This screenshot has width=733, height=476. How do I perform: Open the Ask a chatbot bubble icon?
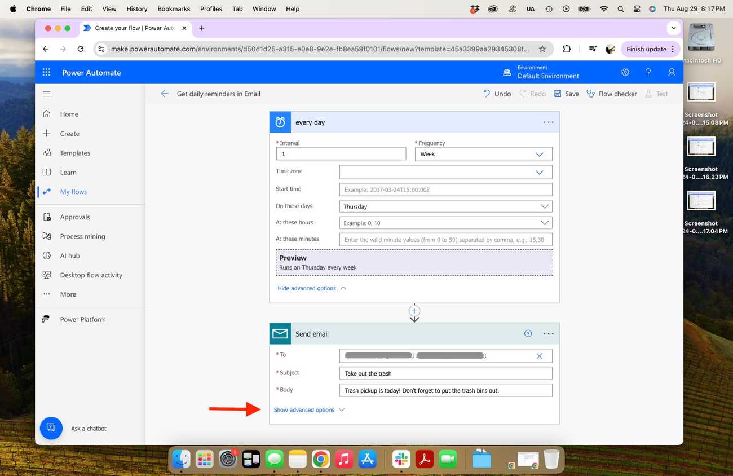coord(51,428)
